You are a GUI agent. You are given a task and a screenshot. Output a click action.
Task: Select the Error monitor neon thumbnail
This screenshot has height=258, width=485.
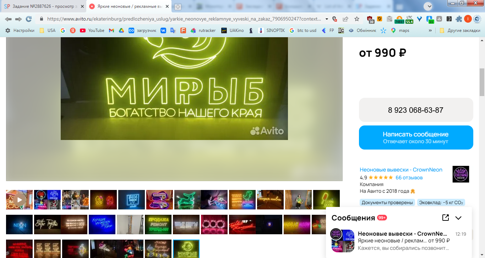click(131, 200)
